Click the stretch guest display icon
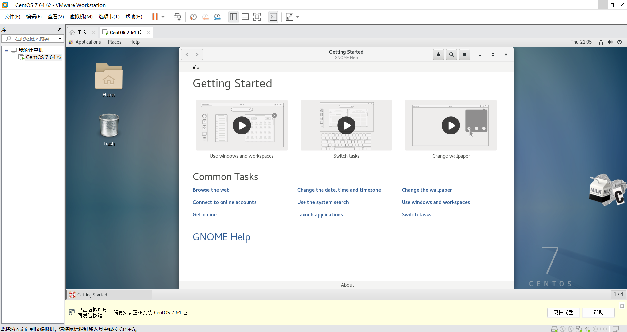The width and height of the screenshot is (627, 332). pos(289,17)
